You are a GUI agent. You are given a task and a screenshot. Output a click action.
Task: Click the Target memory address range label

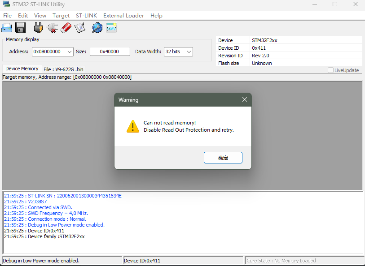pos(67,77)
